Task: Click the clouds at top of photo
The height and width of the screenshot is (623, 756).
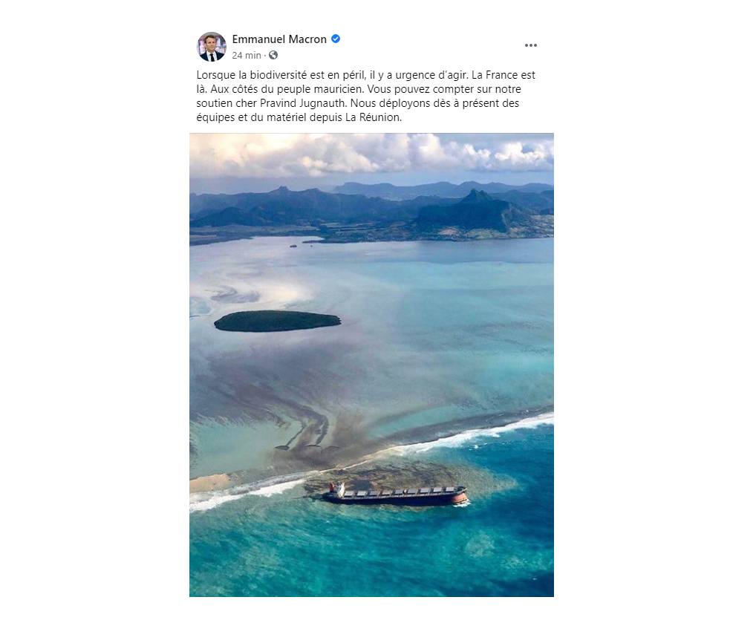Action: pyautogui.click(x=371, y=155)
